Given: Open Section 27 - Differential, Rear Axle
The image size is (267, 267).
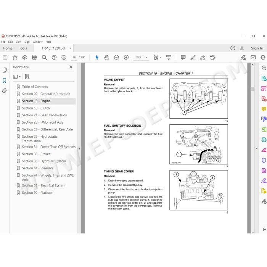Looking at the screenshot, I should 47,129.
